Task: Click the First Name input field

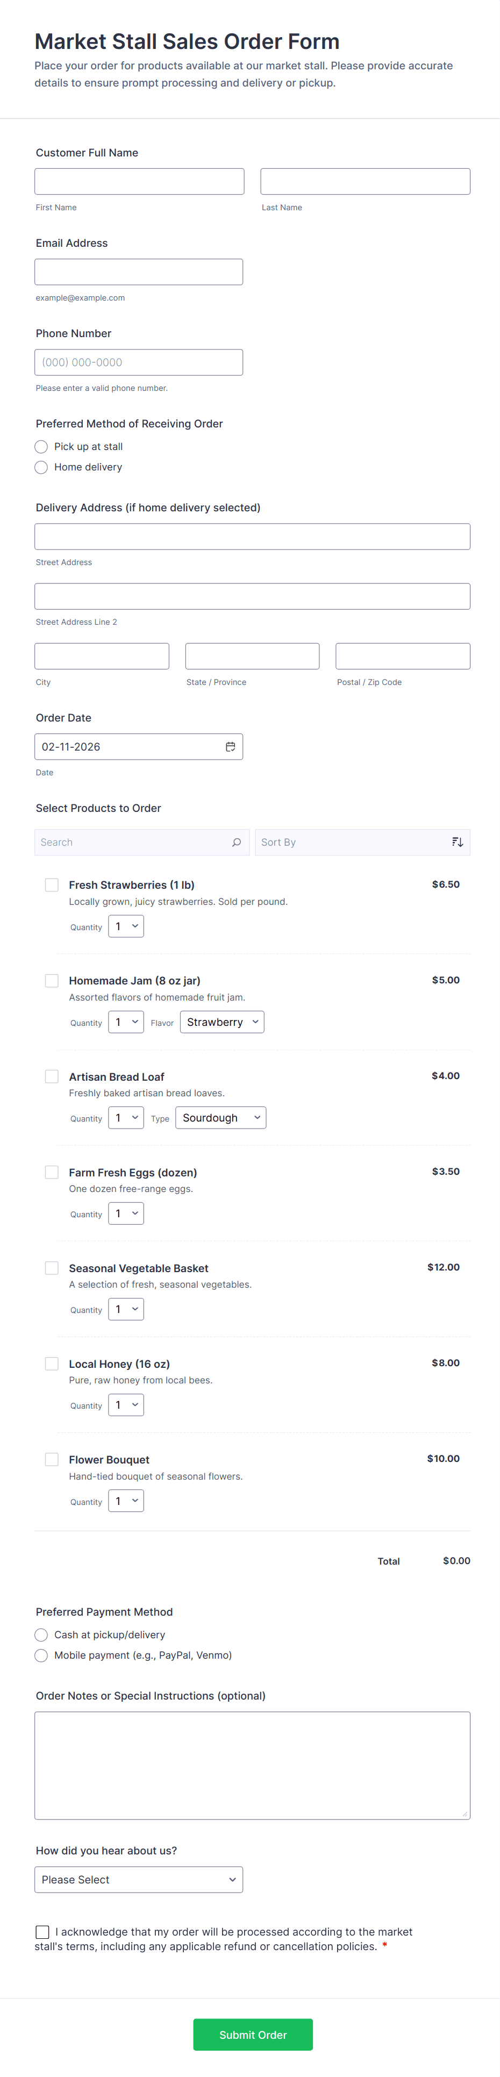Action: [x=139, y=181]
